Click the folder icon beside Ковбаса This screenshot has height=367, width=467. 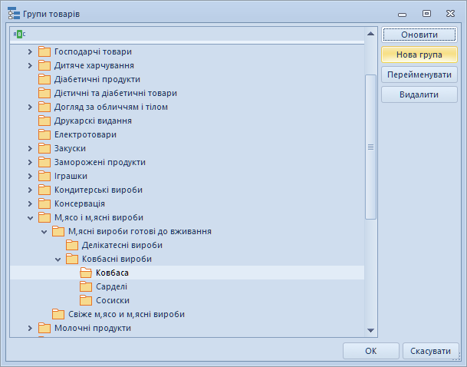click(85, 273)
